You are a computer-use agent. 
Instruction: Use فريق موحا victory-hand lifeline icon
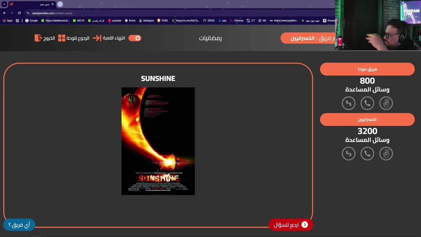pyautogui.click(x=386, y=103)
